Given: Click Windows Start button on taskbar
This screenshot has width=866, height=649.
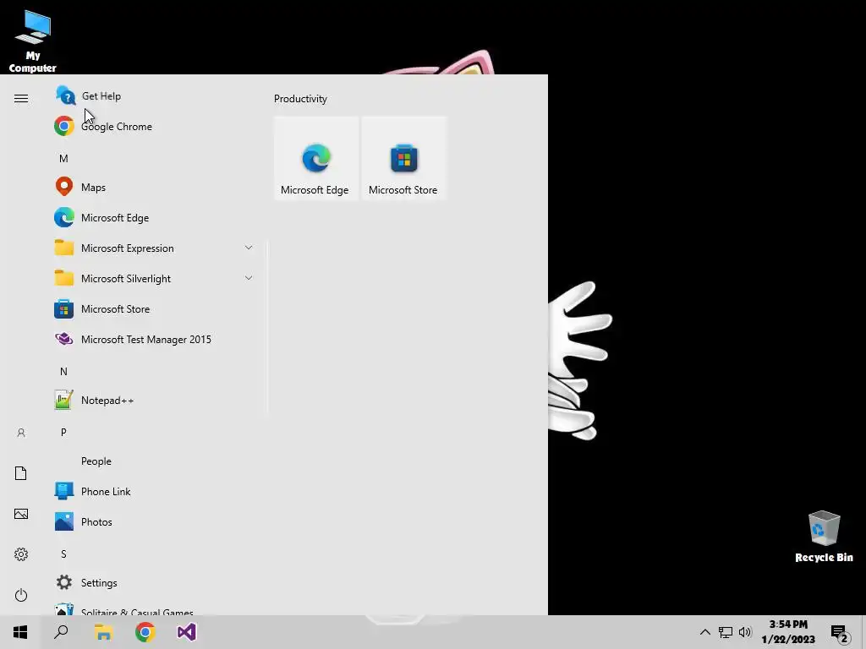Looking at the screenshot, I should pos(20,632).
